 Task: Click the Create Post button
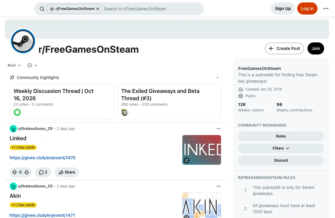(284, 48)
